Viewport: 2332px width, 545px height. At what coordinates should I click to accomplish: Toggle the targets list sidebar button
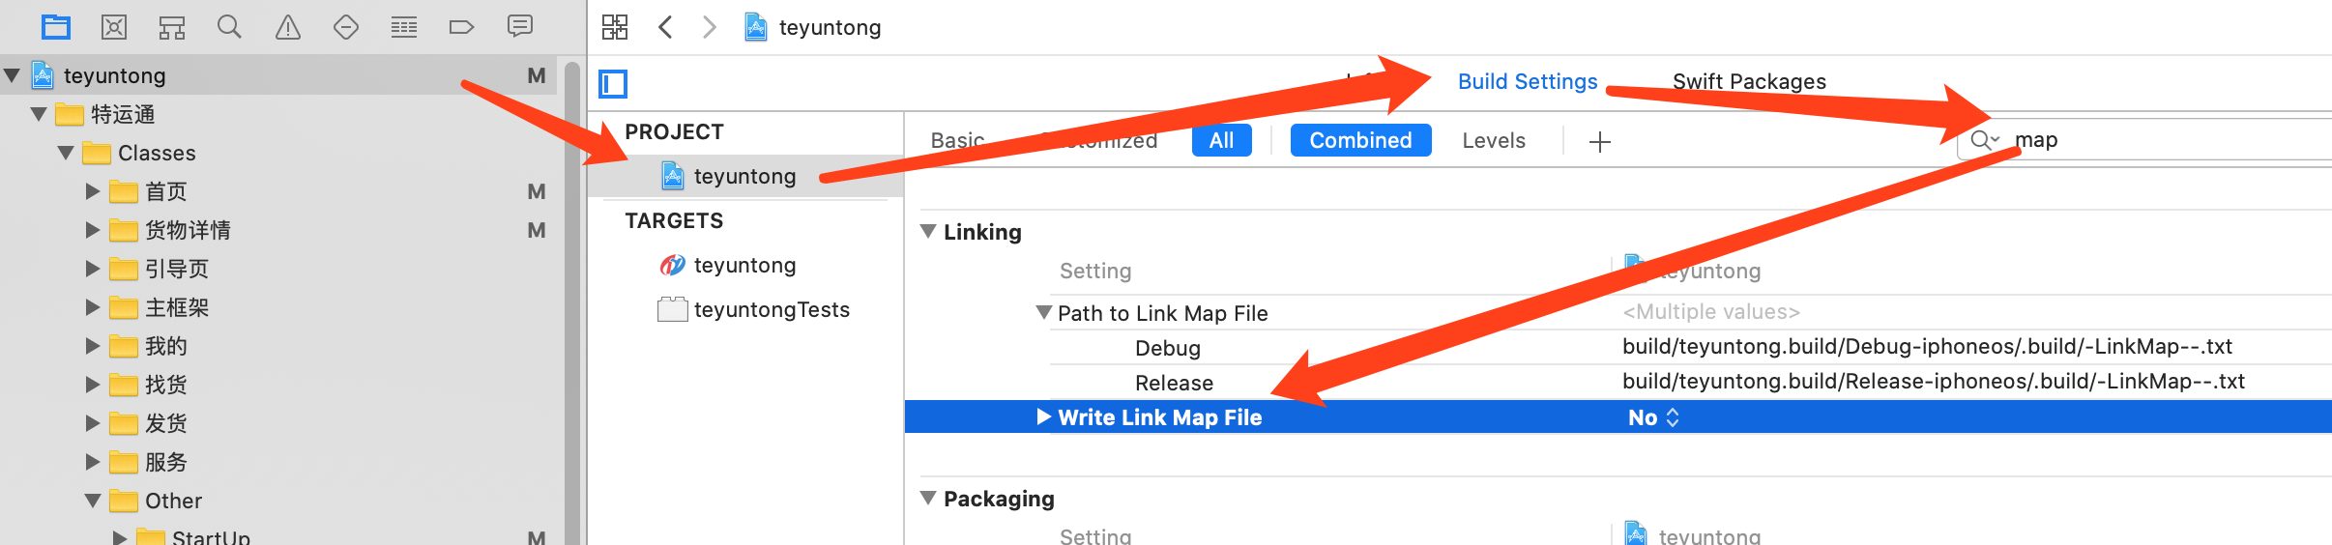pos(613,84)
